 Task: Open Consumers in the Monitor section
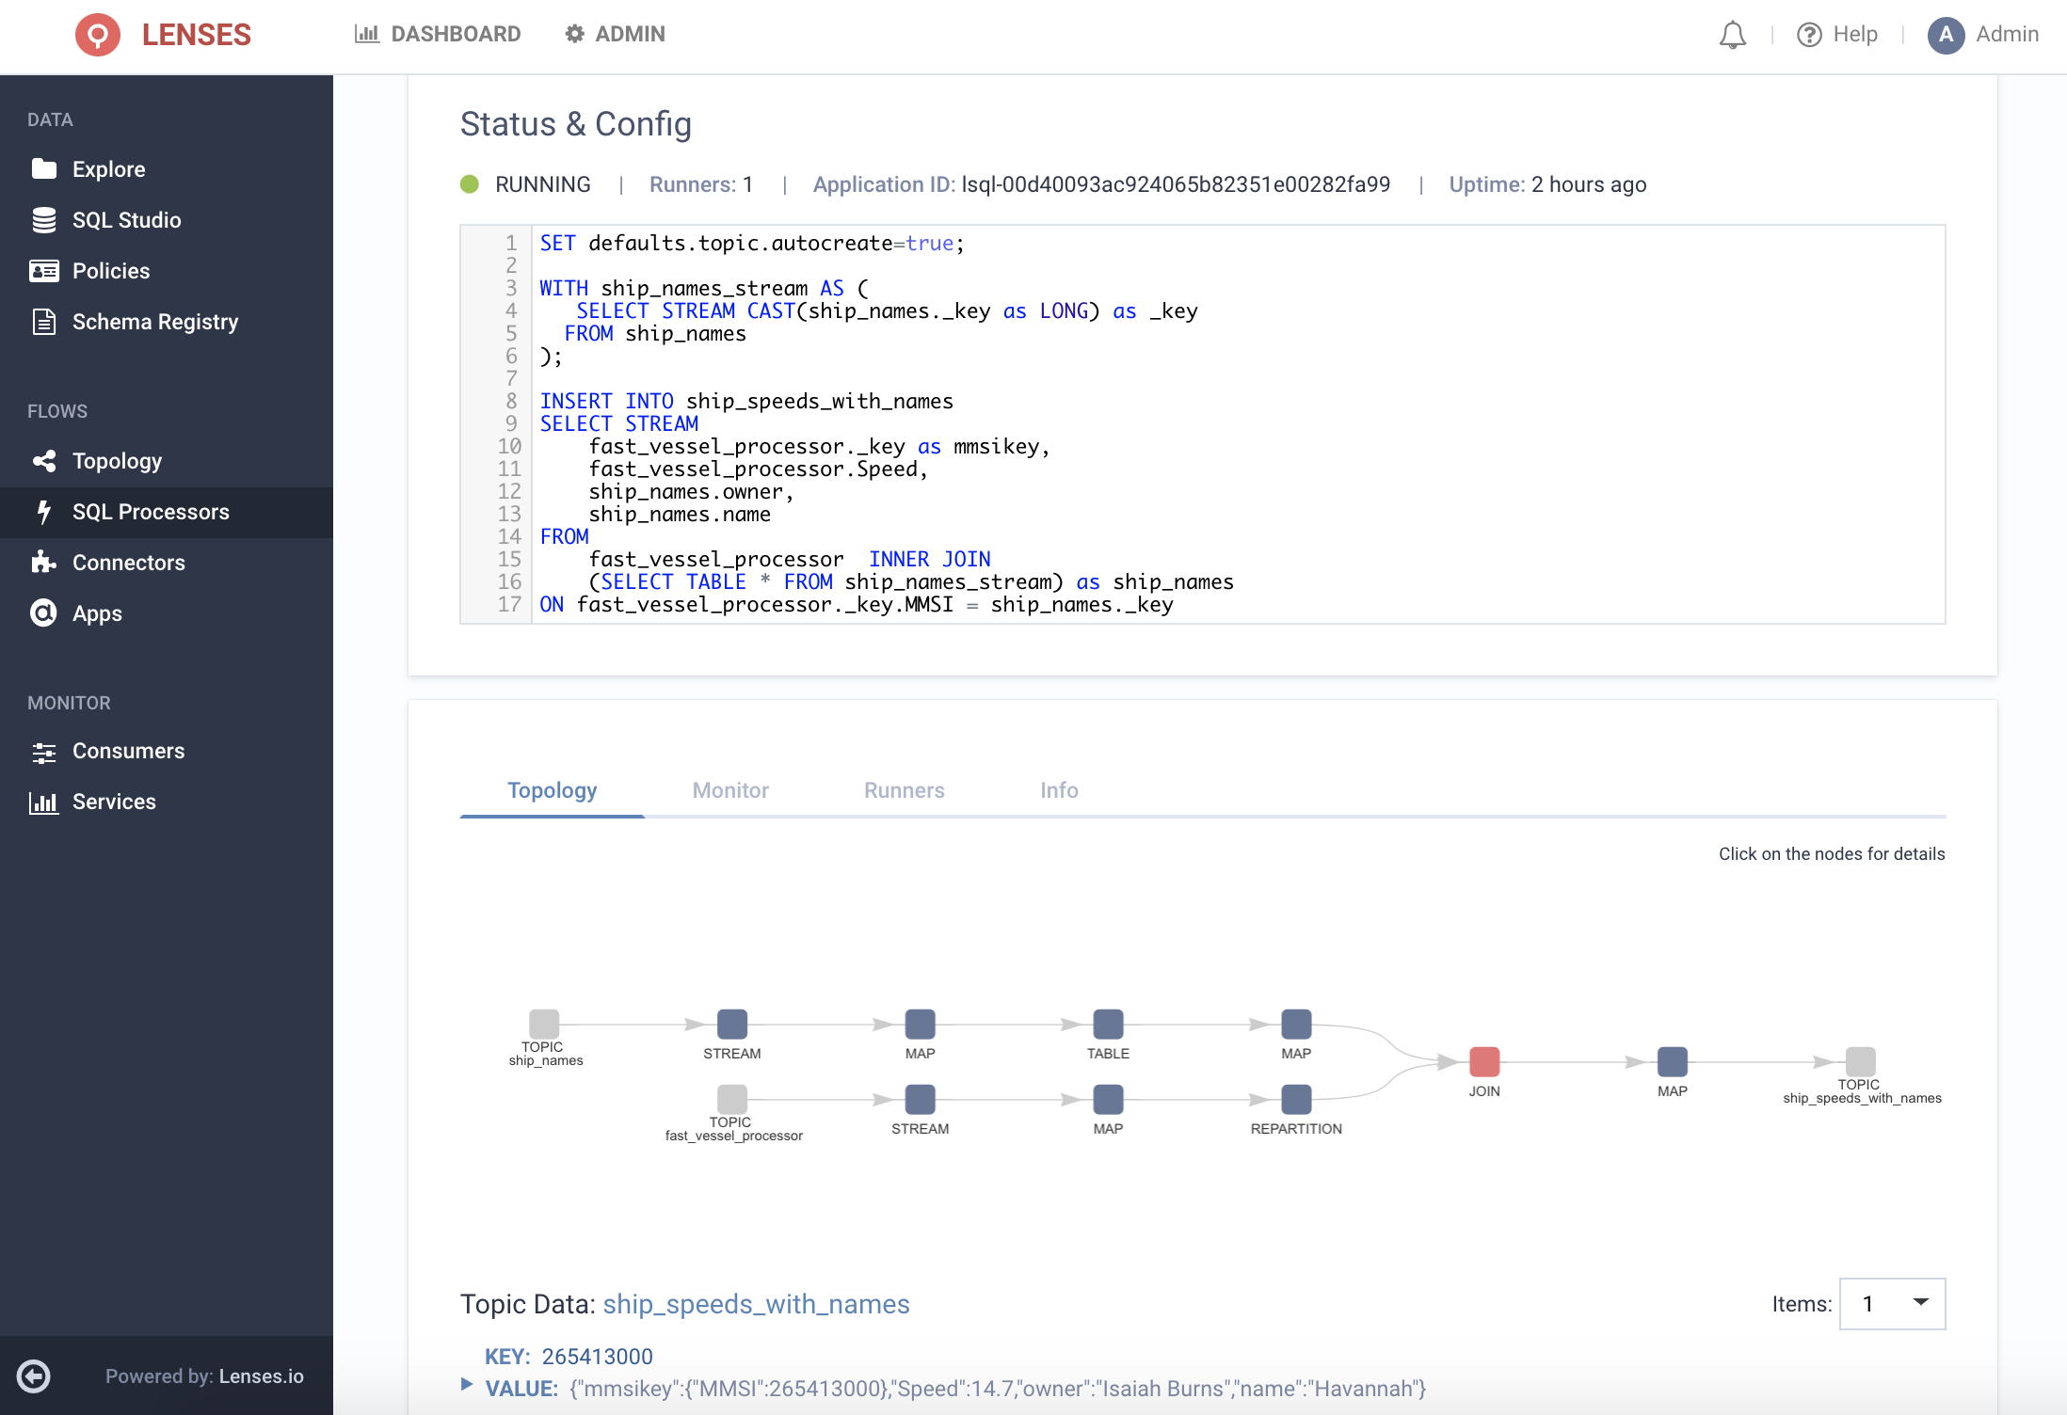[x=167, y=751]
